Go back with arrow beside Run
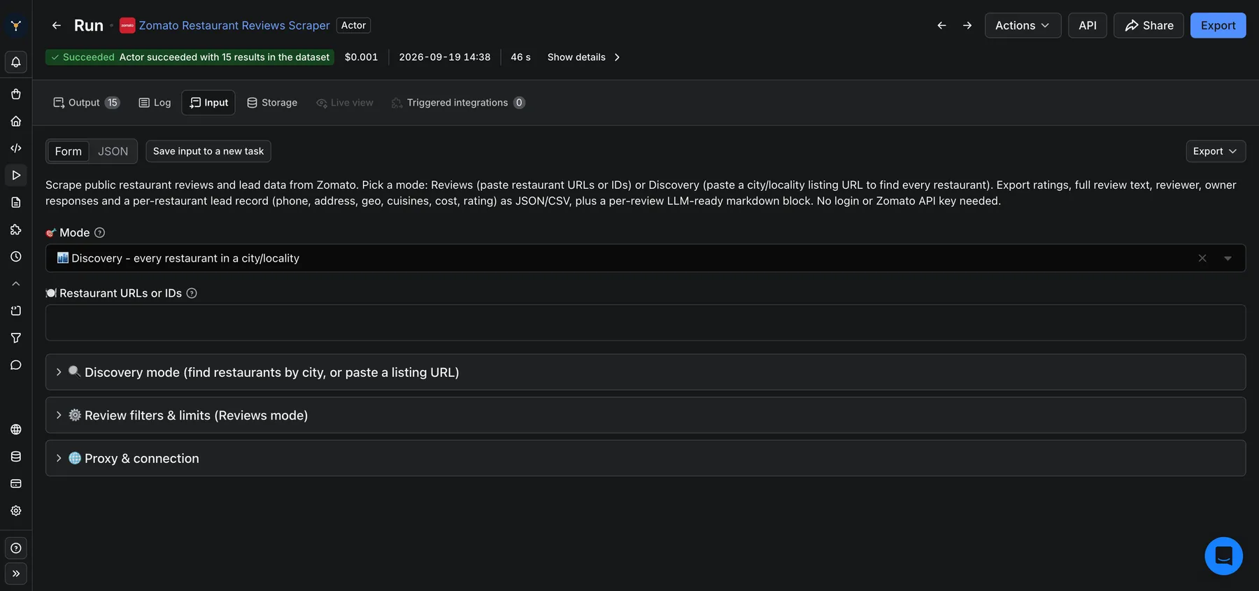This screenshot has width=1259, height=591. 57,26
